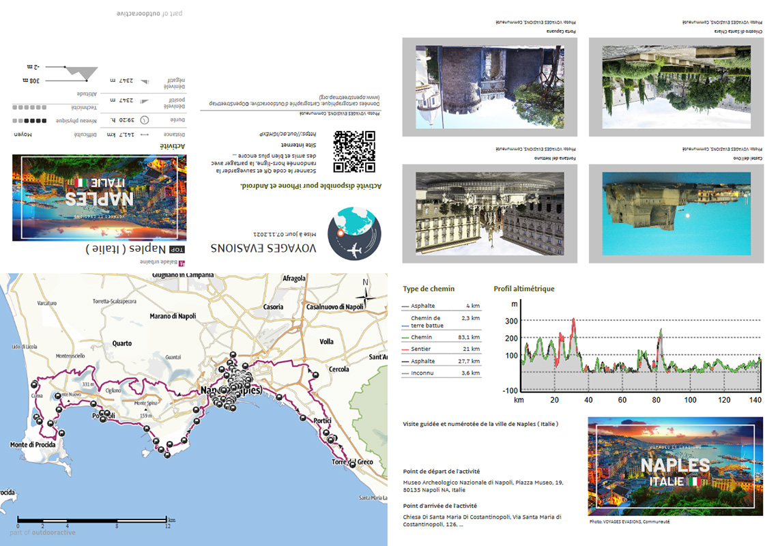
Task: Click the 'Visite guidée et numérotée' description text
Action: tap(480, 424)
